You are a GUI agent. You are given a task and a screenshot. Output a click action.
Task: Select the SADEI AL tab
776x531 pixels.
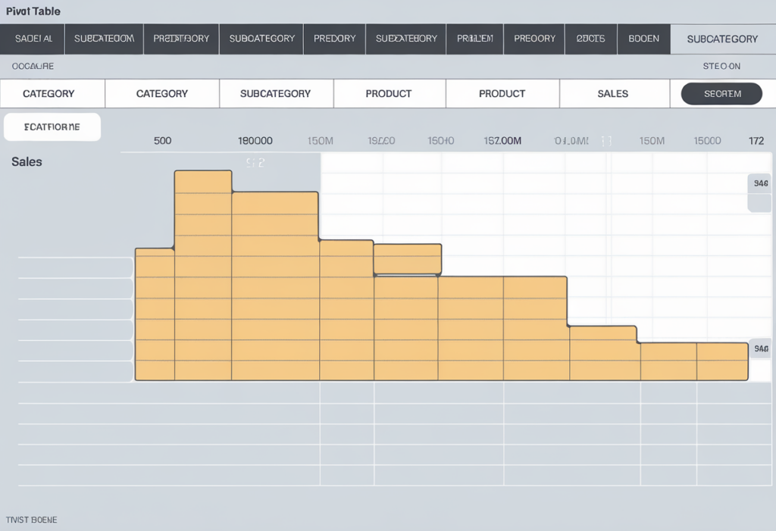(x=32, y=39)
